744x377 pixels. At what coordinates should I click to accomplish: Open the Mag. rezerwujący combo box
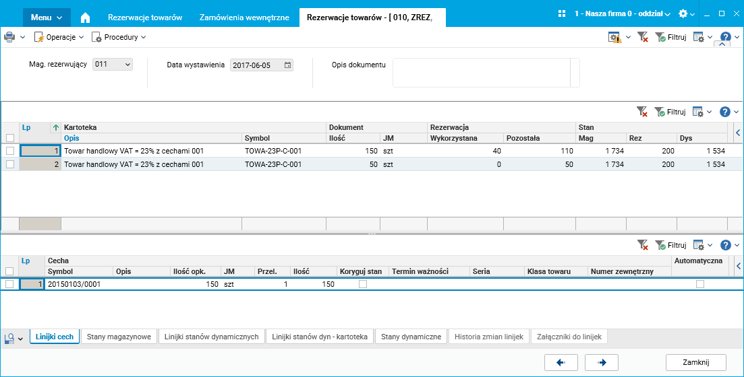point(113,65)
